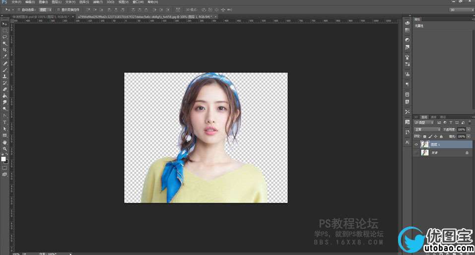Open the 3D workspace switcher dropdown

[462, 10]
